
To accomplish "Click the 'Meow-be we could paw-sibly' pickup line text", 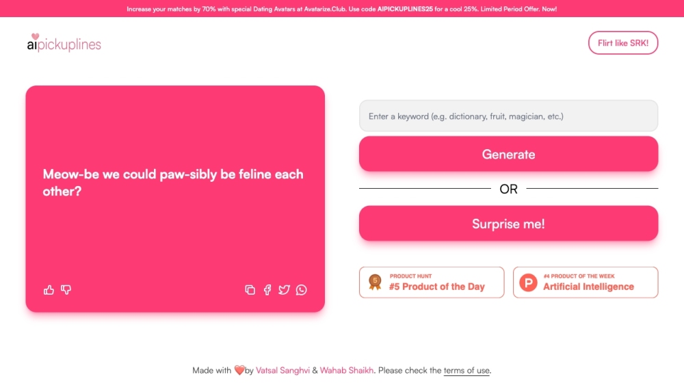I will coord(173,183).
